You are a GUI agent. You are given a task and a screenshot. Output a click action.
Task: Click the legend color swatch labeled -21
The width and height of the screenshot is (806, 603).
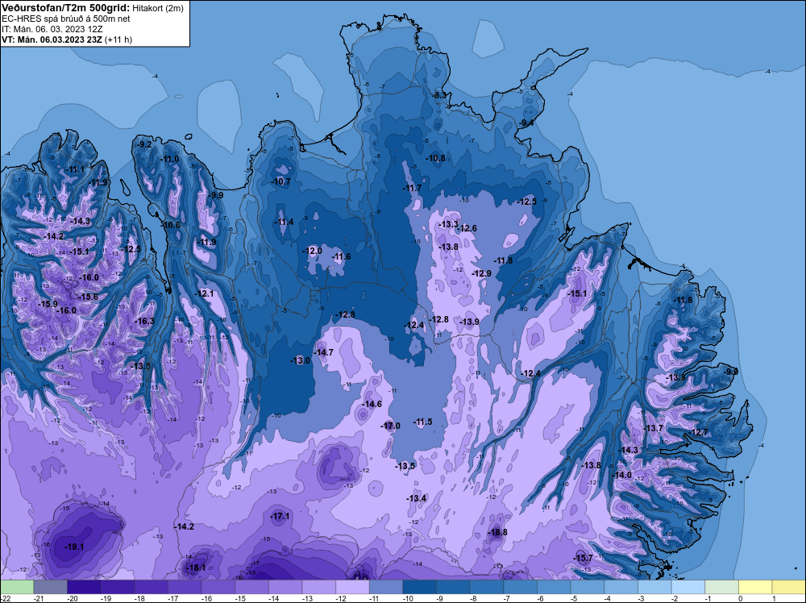tap(50, 587)
